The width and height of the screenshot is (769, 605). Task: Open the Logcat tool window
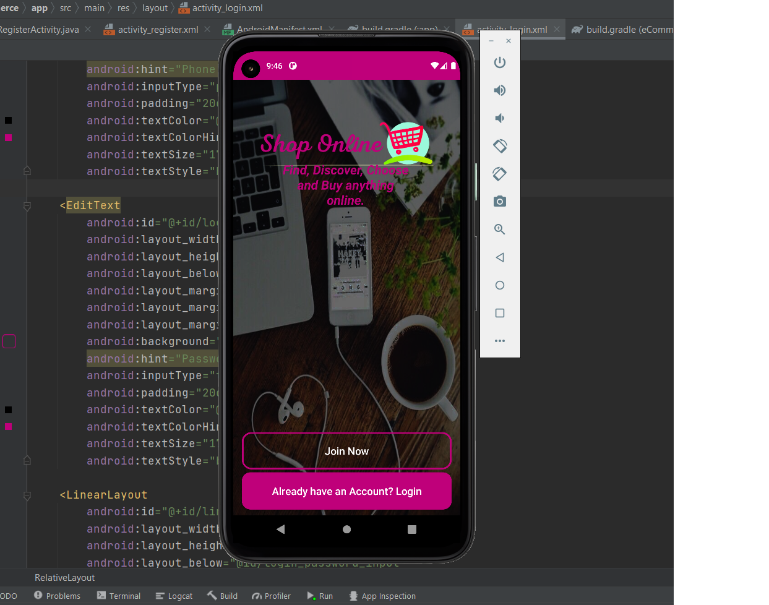(174, 596)
